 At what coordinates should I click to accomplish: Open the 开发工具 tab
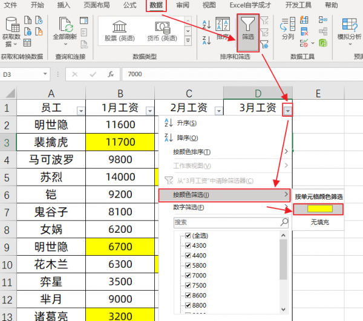(298, 5)
